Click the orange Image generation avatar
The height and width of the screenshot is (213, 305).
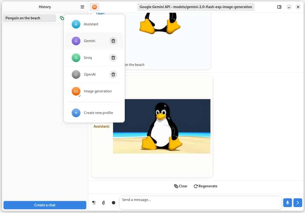(x=76, y=91)
